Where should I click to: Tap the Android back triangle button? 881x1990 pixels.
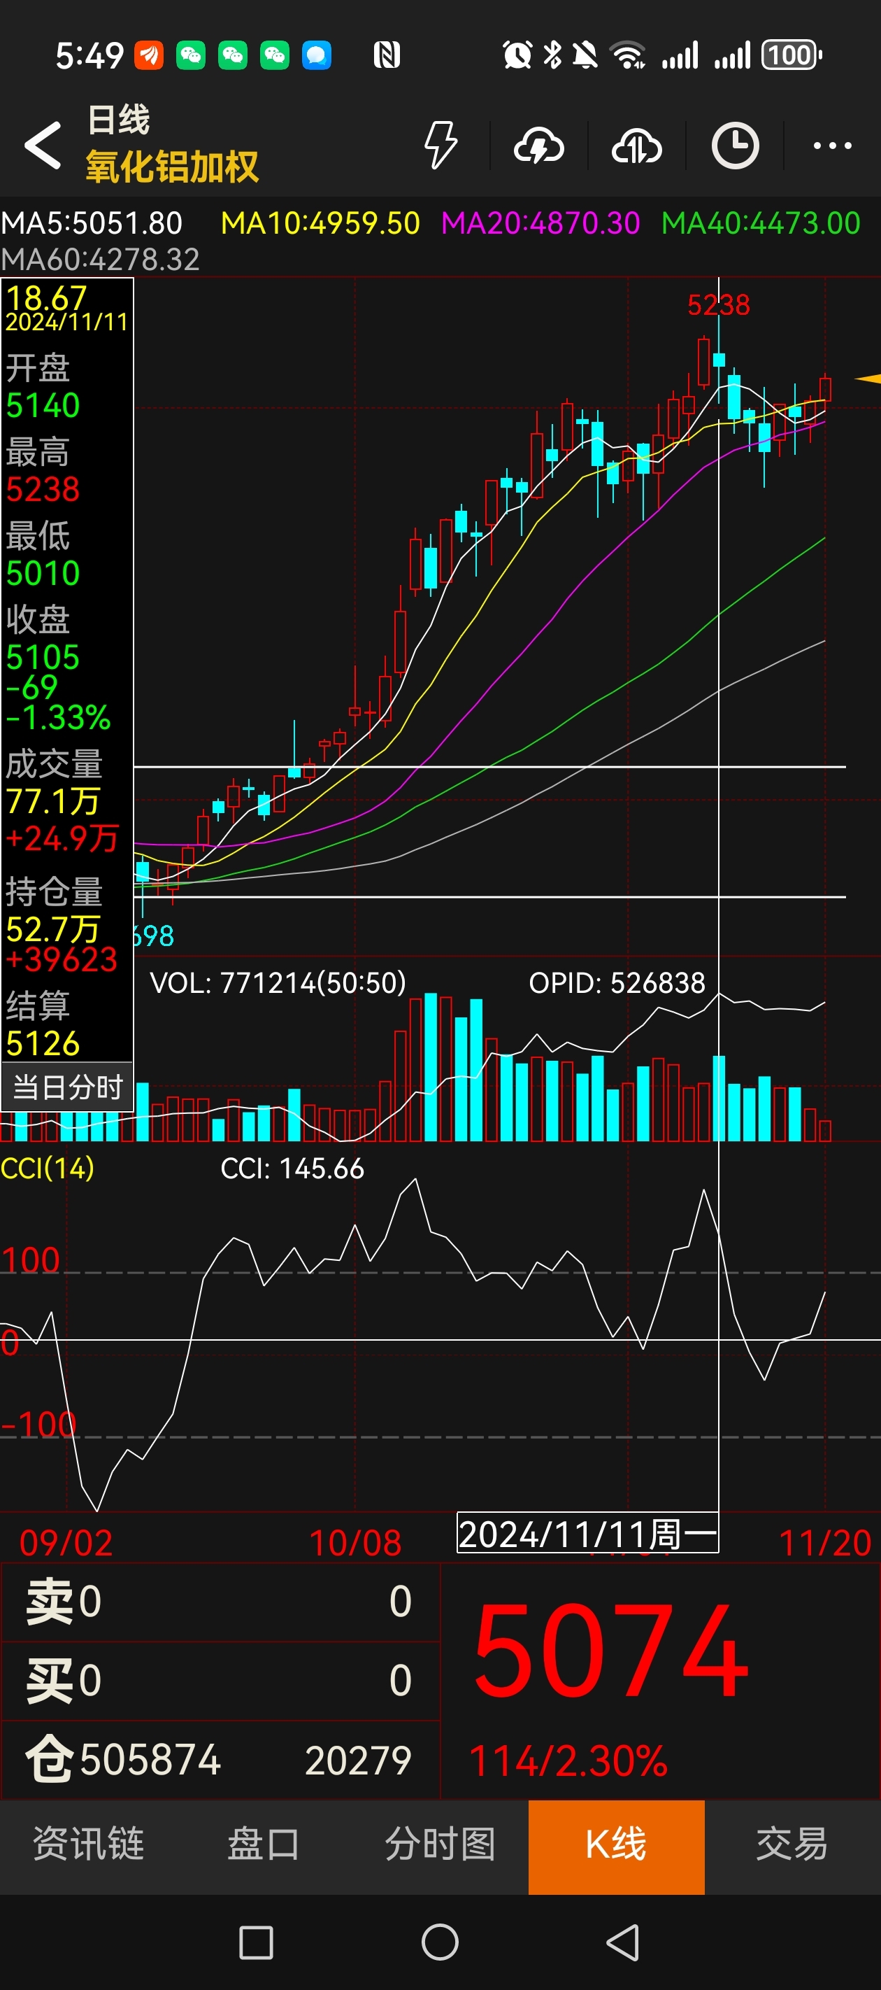click(x=623, y=1941)
